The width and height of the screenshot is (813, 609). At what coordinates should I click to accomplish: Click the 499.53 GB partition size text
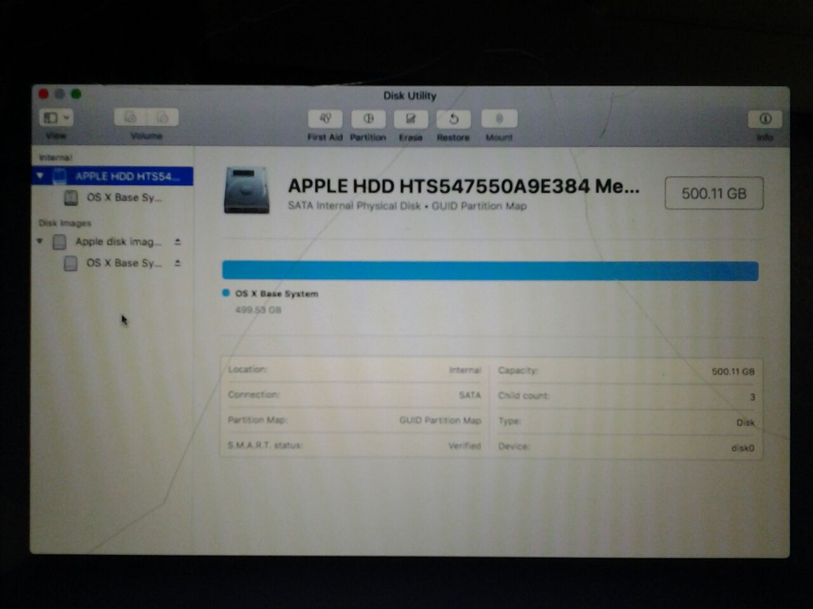tap(259, 310)
